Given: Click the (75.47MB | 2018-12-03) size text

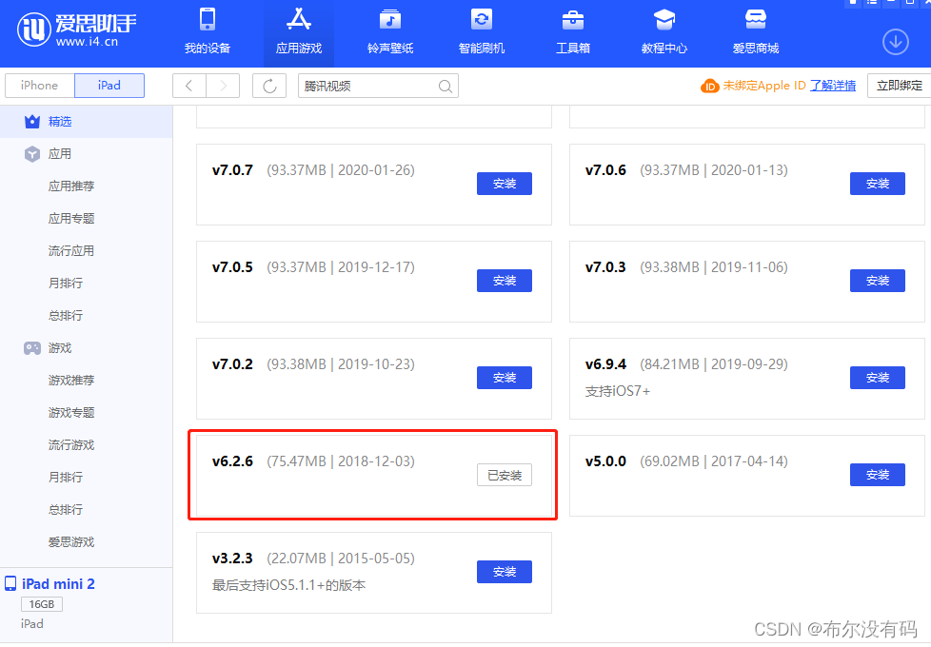Looking at the screenshot, I should click(x=340, y=461).
